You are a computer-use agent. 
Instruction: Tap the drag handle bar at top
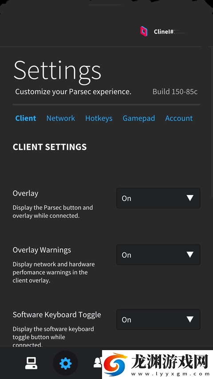click(x=105, y=4)
